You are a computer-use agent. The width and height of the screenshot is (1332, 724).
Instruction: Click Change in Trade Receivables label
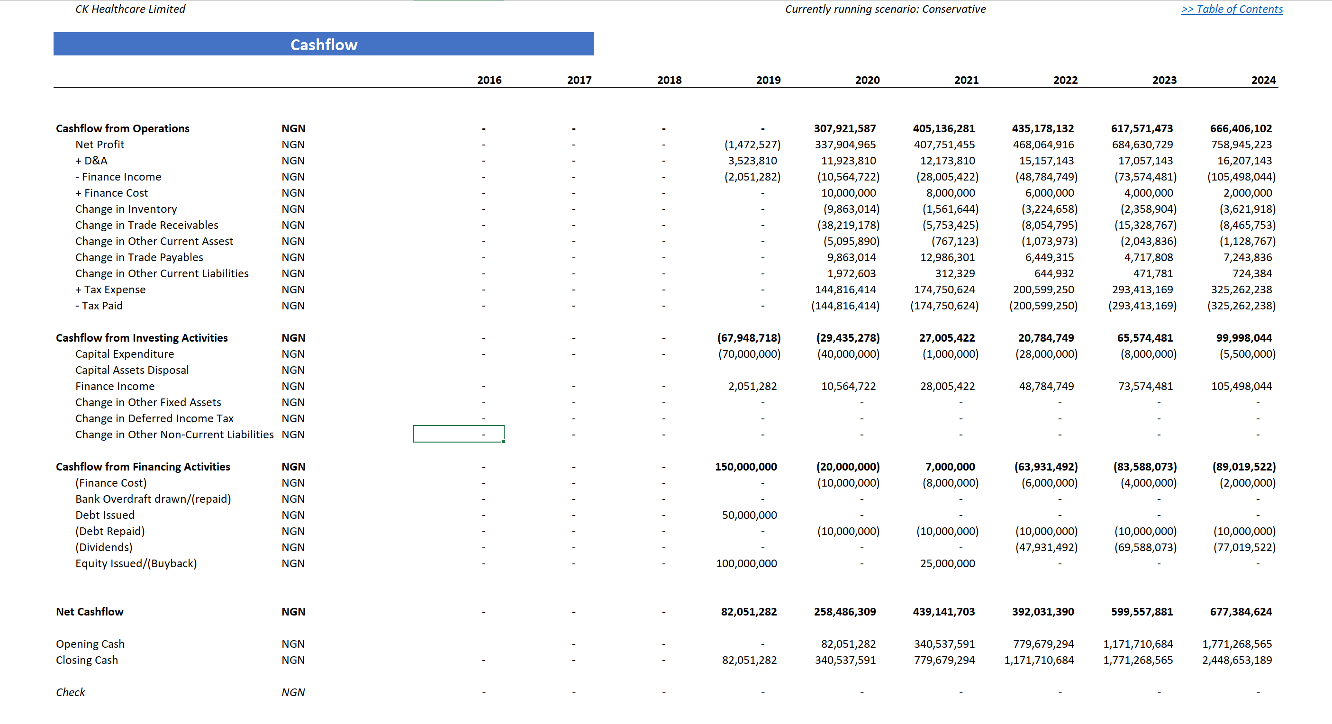point(147,225)
